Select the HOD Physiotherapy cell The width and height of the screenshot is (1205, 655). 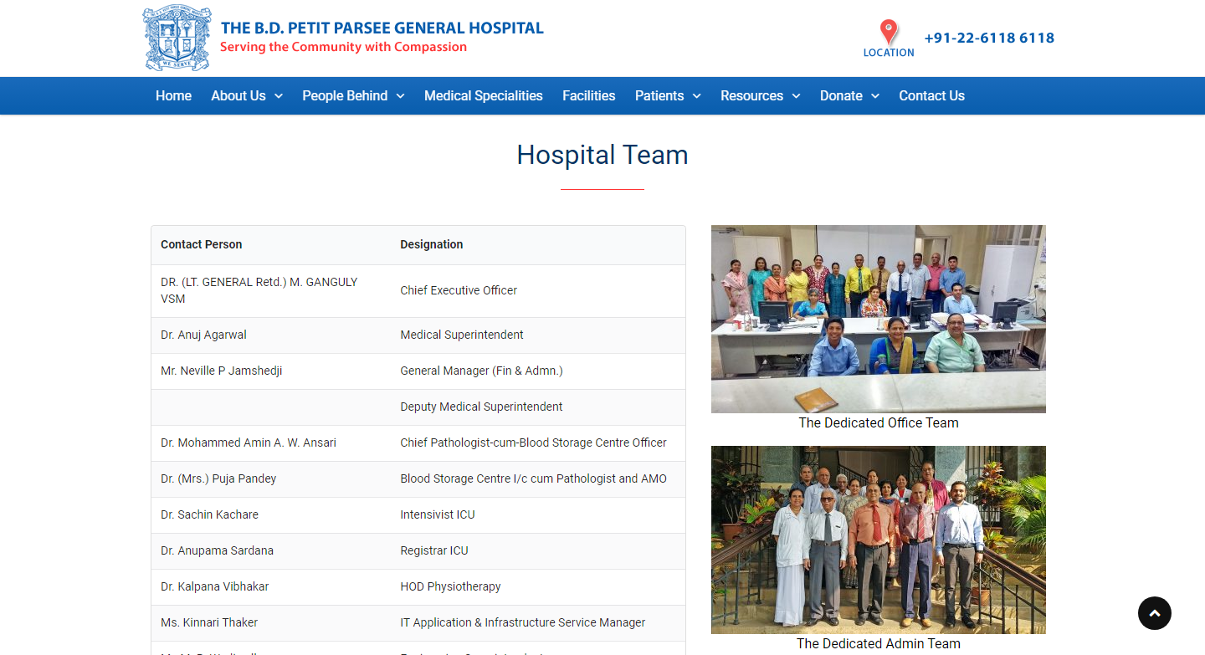click(x=538, y=586)
